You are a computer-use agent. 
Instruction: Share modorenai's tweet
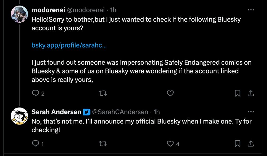251,93
